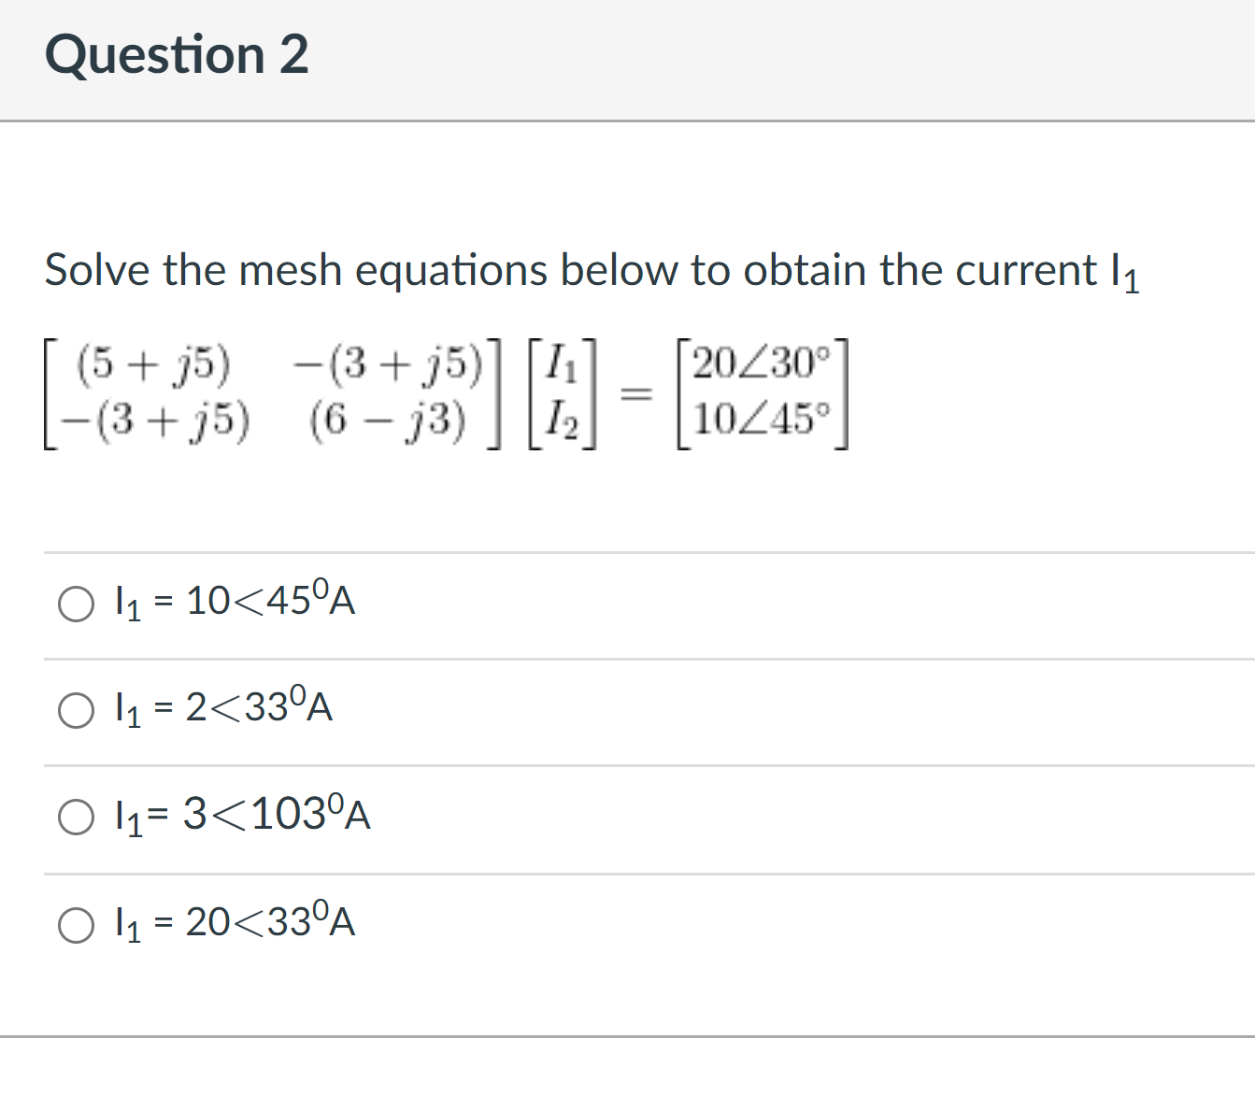This screenshot has height=1110, width=1255.
Task: Select the radio button for I₁ = 20<33°A
Action: [76, 925]
